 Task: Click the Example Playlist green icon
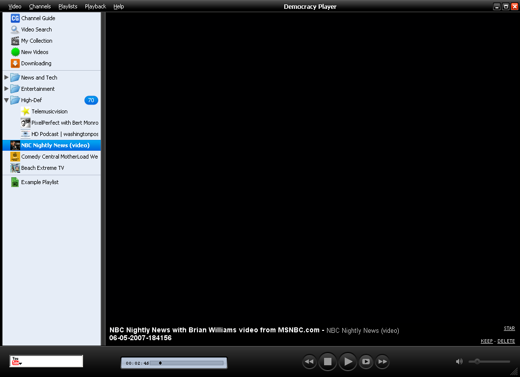click(15, 182)
